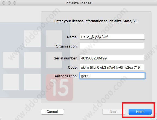Click the license information instruction text
Screen dimensions: 157x120
point(96,21)
